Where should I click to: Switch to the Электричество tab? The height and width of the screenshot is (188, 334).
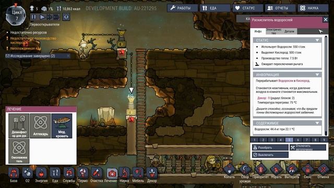click(273, 31)
